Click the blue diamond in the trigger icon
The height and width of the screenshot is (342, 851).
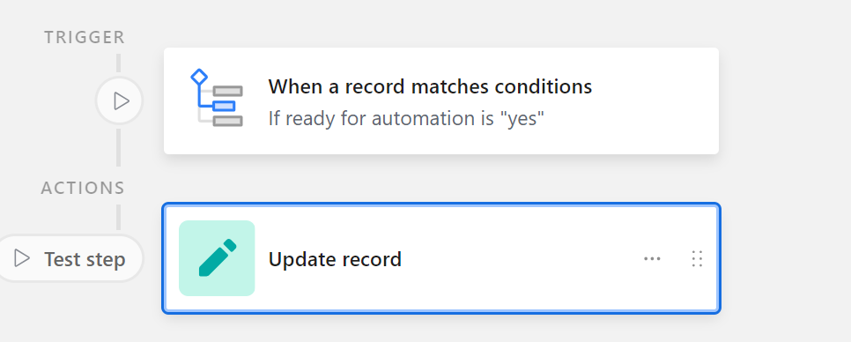point(199,77)
